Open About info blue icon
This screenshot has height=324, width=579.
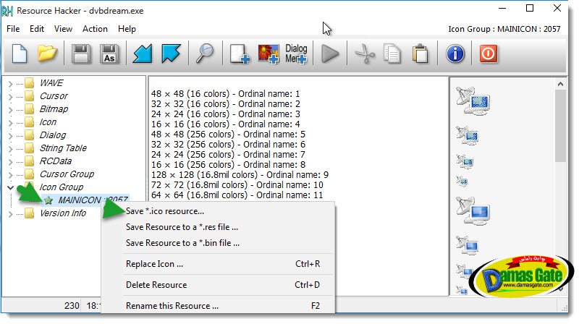click(x=455, y=54)
